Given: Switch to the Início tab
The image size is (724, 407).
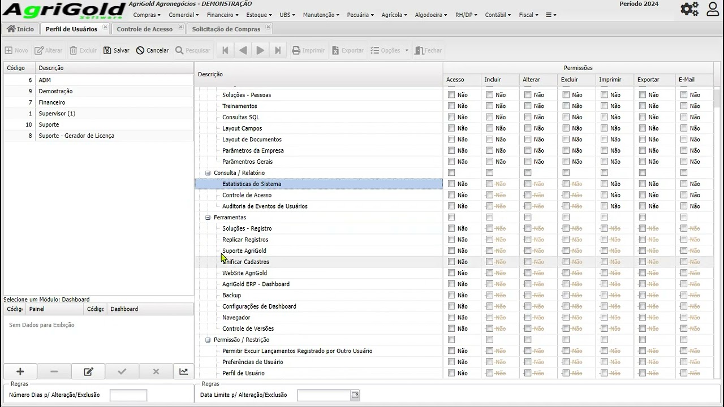Looking at the screenshot, I should [x=20, y=29].
